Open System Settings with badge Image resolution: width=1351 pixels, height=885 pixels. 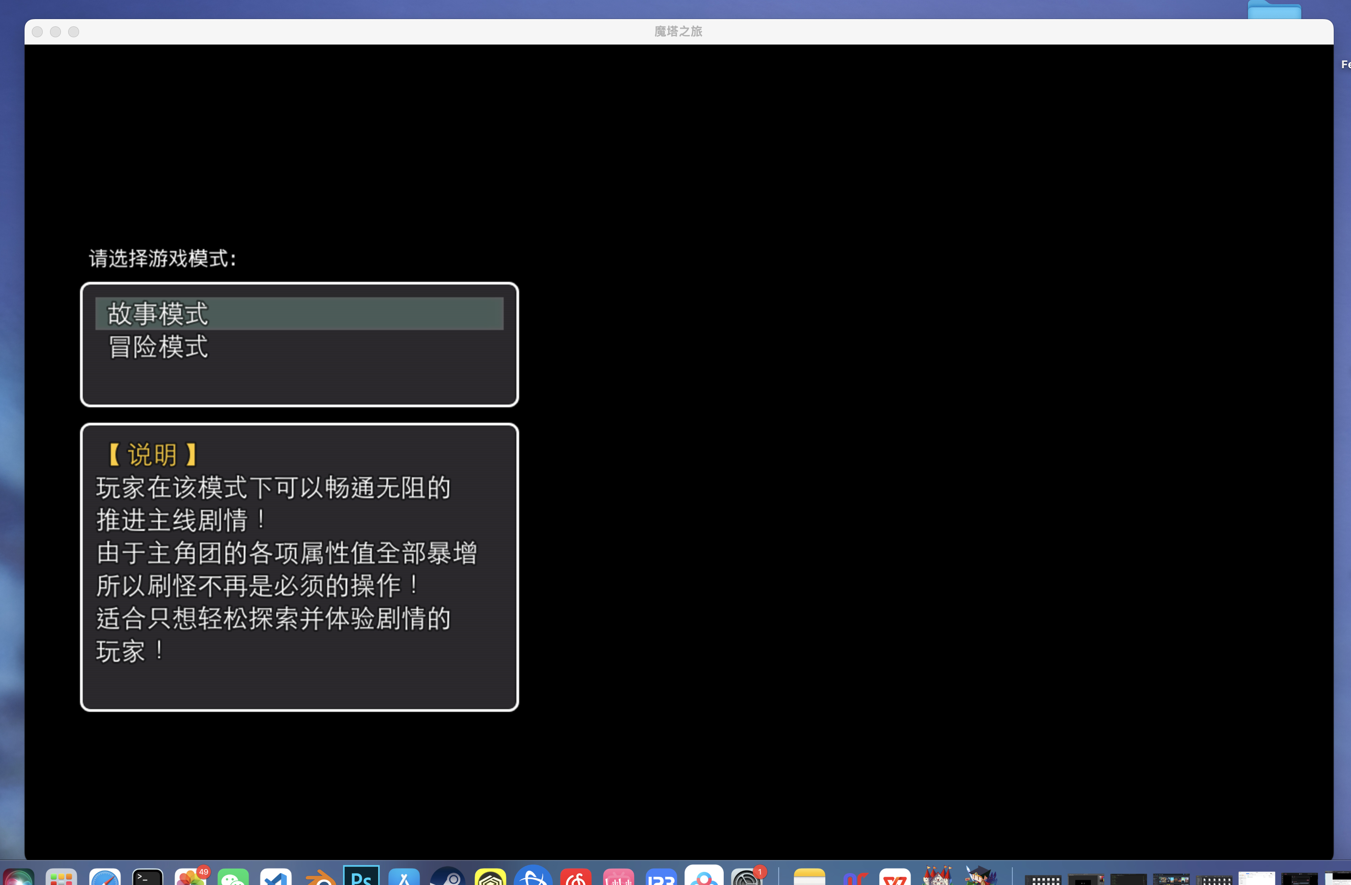747,877
